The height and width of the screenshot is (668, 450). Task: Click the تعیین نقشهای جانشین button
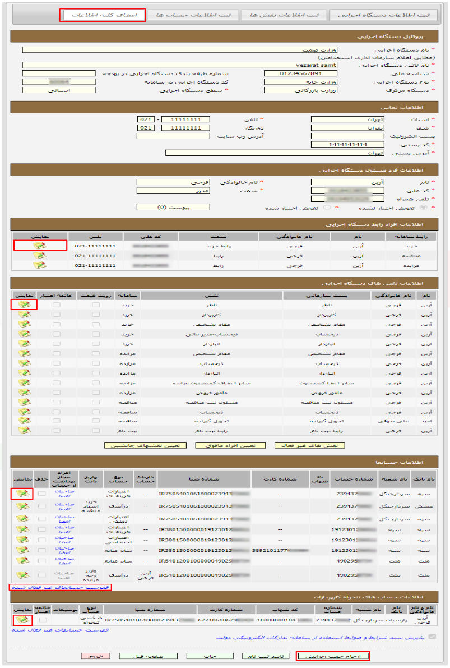coord(145,445)
